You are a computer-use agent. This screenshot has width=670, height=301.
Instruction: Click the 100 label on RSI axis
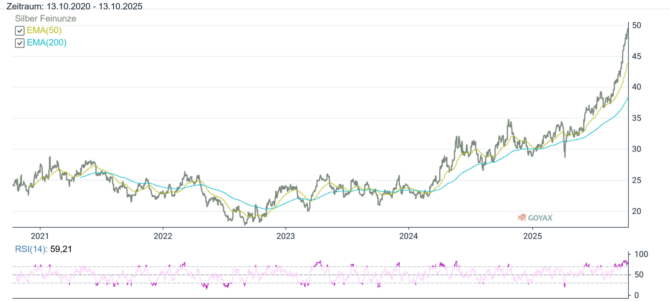click(x=641, y=254)
